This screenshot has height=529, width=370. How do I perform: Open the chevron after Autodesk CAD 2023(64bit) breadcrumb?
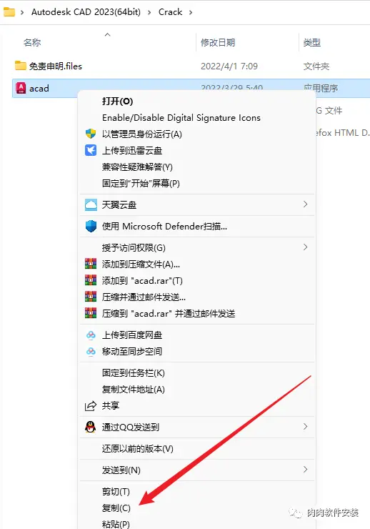(x=149, y=12)
